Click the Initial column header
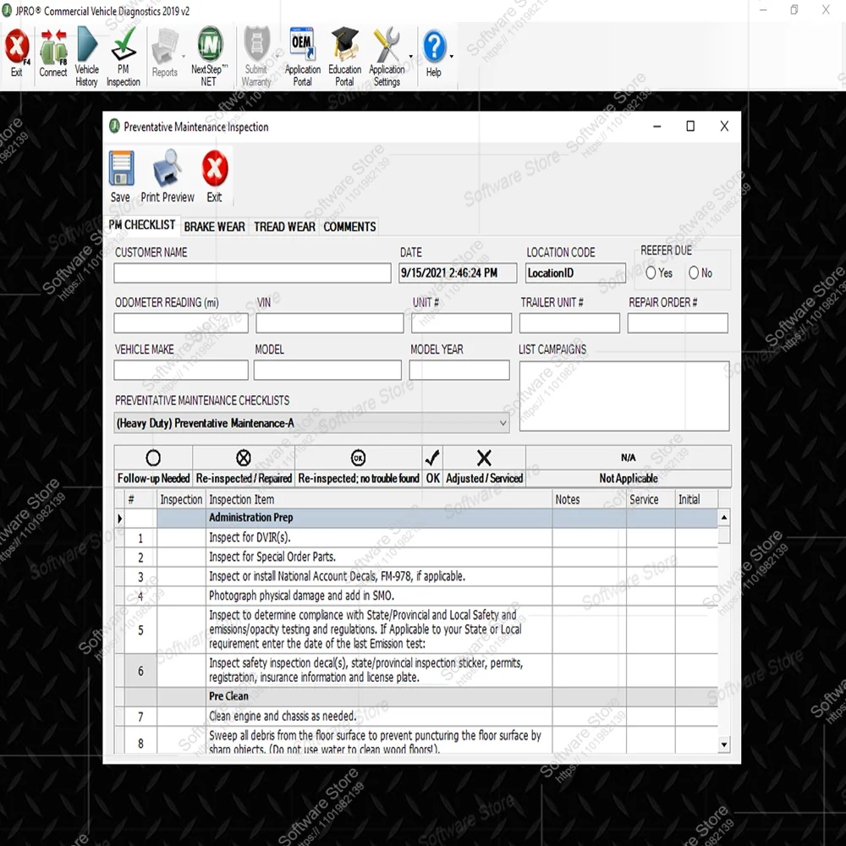Image resolution: width=846 pixels, height=846 pixels. tap(696, 500)
